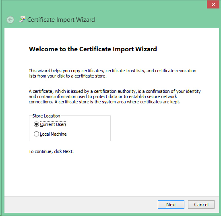Screen dimensions: 221x216
Task: Click the green title bar right of the title
Action: pyautogui.click(x=148, y=20)
